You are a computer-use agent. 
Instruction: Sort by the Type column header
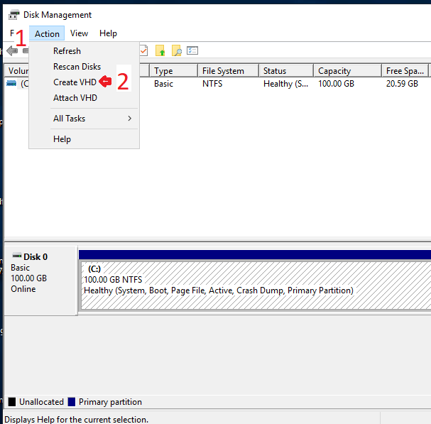[174, 71]
